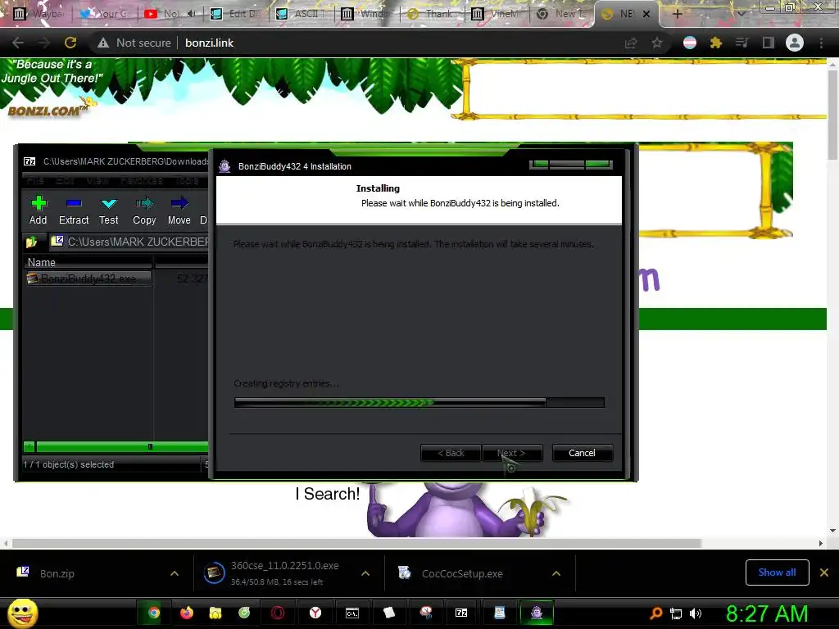The height and width of the screenshot is (629, 839).
Task: Click the bonzi.link address bar
Action: (209, 43)
